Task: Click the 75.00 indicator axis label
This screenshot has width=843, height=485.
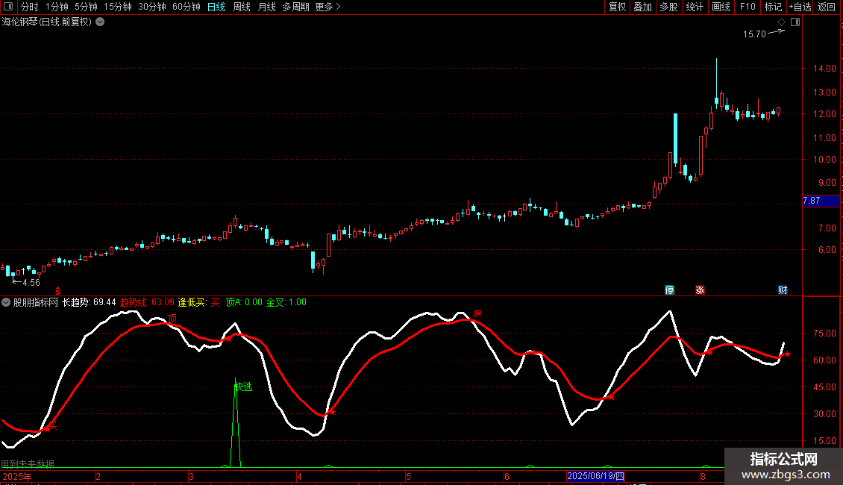Action: pos(824,334)
